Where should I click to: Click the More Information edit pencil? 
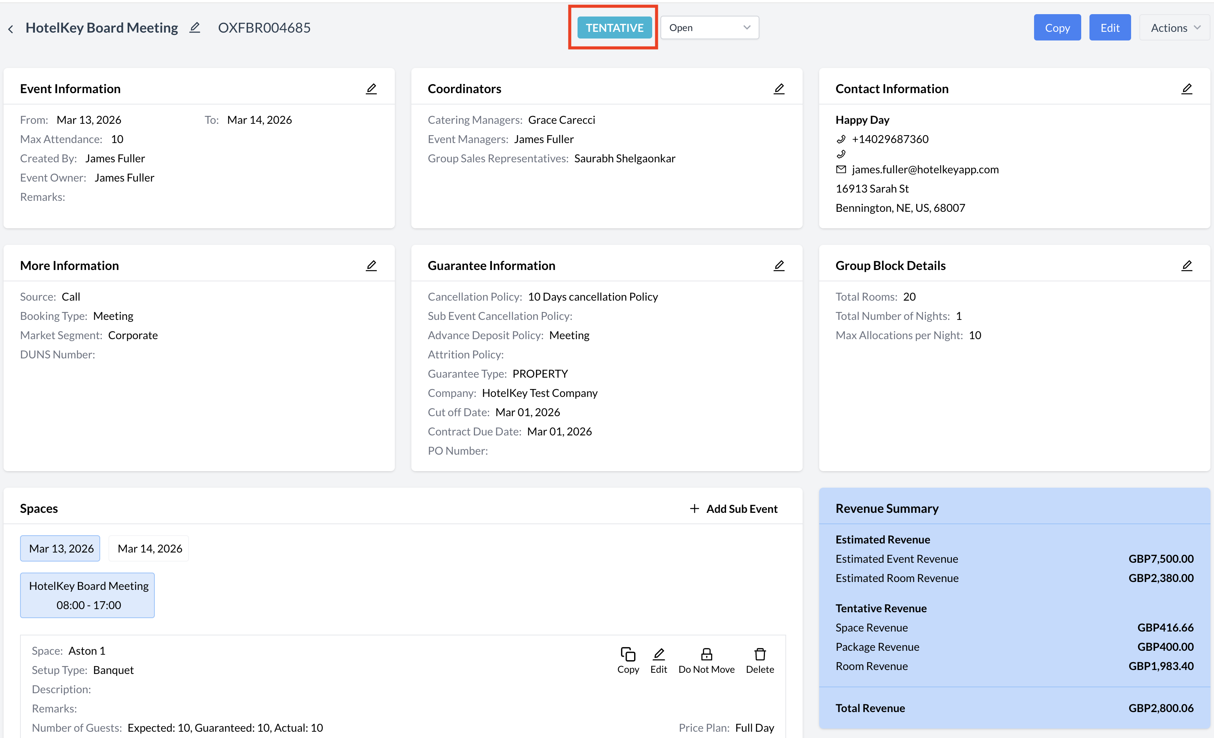tap(371, 266)
